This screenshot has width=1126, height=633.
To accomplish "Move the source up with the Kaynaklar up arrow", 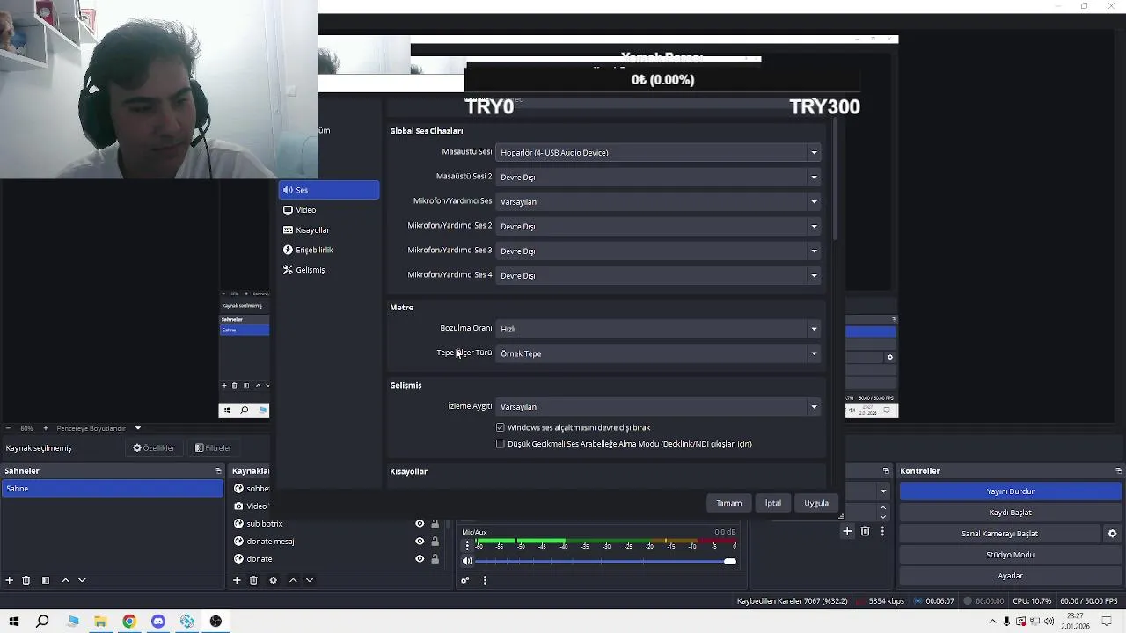I will click(293, 580).
